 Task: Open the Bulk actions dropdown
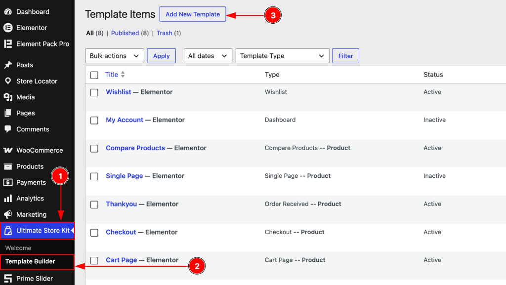115,56
